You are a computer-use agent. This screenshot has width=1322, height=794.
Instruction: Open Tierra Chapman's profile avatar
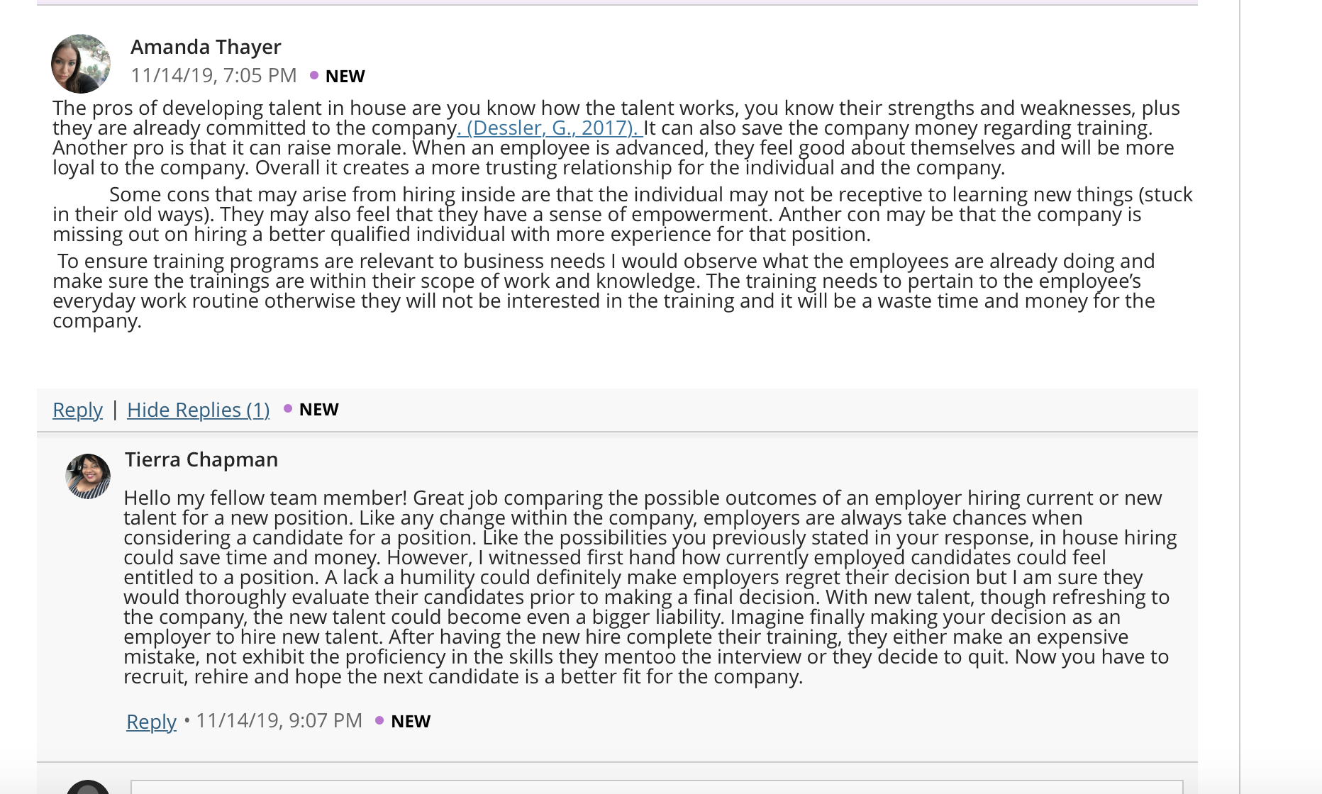tap(88, 476)
